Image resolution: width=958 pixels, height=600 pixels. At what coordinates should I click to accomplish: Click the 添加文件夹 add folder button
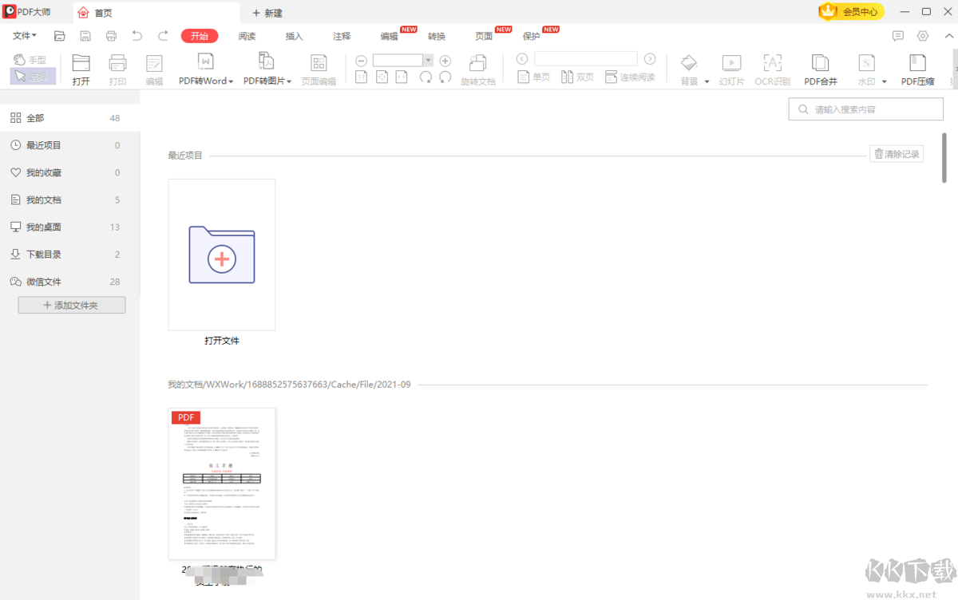(72, 305)
